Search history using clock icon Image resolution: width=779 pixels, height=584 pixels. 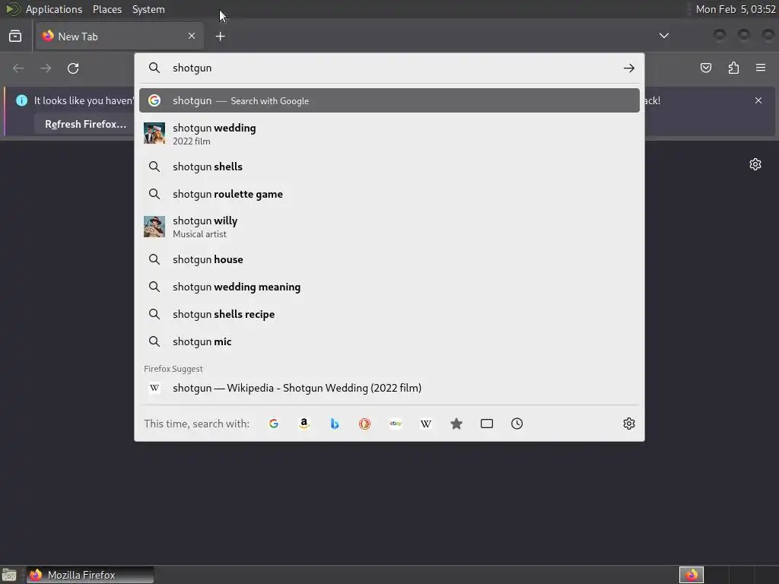pyautogui.click(x=517, y=424)
